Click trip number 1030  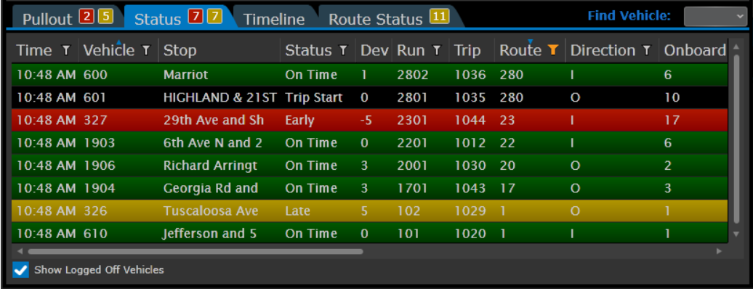click(x=470, y=166)
